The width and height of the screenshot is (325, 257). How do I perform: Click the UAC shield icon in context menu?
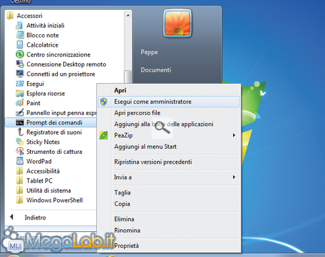coord(104,102)
